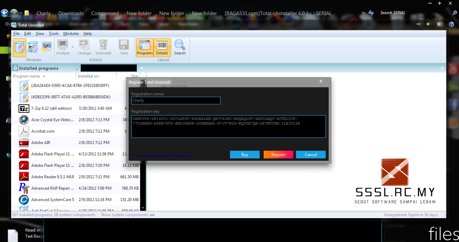Open the Edit menu
The width and height of the screenshot is (459, 242).
click(x=28, y=34)
